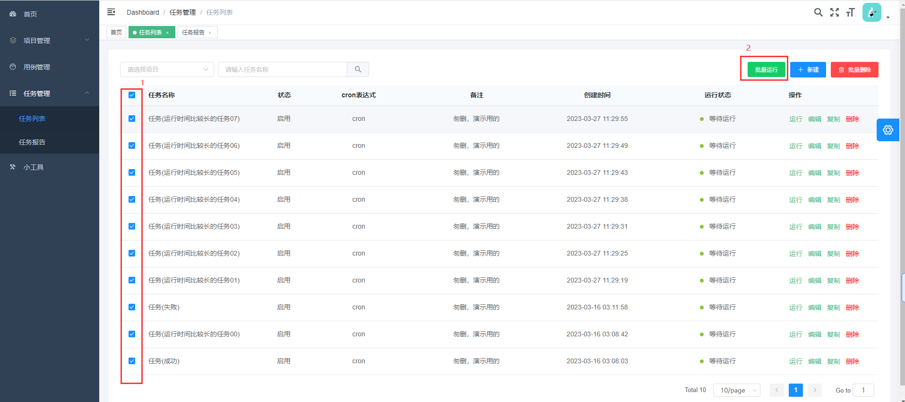Open the font size setting icon
This screenshot has width=905, height=402.
click(851, 12)
